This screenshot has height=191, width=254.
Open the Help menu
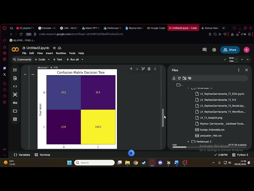[81, 53]
